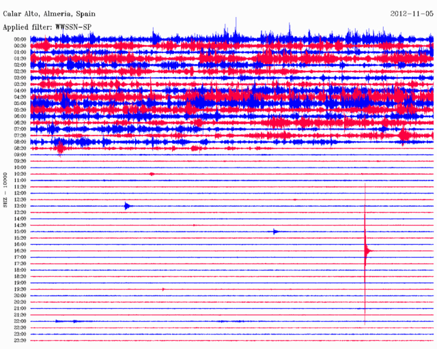Select the 10:30 time label
The height and width of the screenshot is (349, 437).
tap(20, 174)
